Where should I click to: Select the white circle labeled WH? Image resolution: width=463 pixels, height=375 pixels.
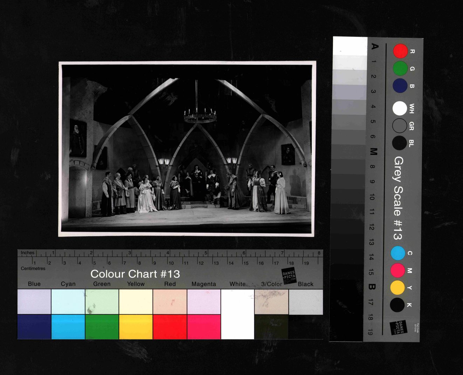point(400,109)
